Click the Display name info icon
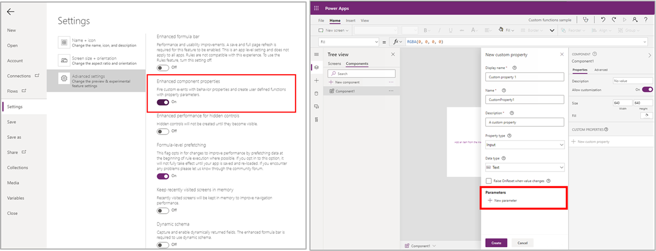This screenshot has height=251, width=656. point(514,68)
